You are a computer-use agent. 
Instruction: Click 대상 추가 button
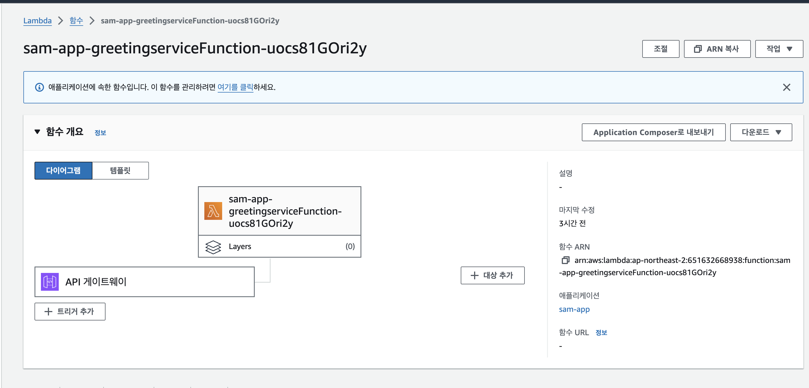click(492, 275)
